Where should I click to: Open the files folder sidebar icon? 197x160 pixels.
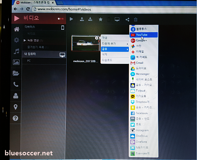[x=16, y=73]
